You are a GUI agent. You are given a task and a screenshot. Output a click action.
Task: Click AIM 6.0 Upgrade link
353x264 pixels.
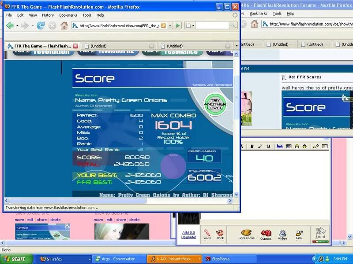point(189,235)
